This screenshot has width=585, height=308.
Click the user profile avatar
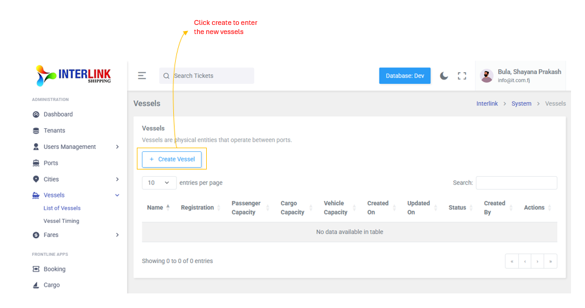pos(486,76)
